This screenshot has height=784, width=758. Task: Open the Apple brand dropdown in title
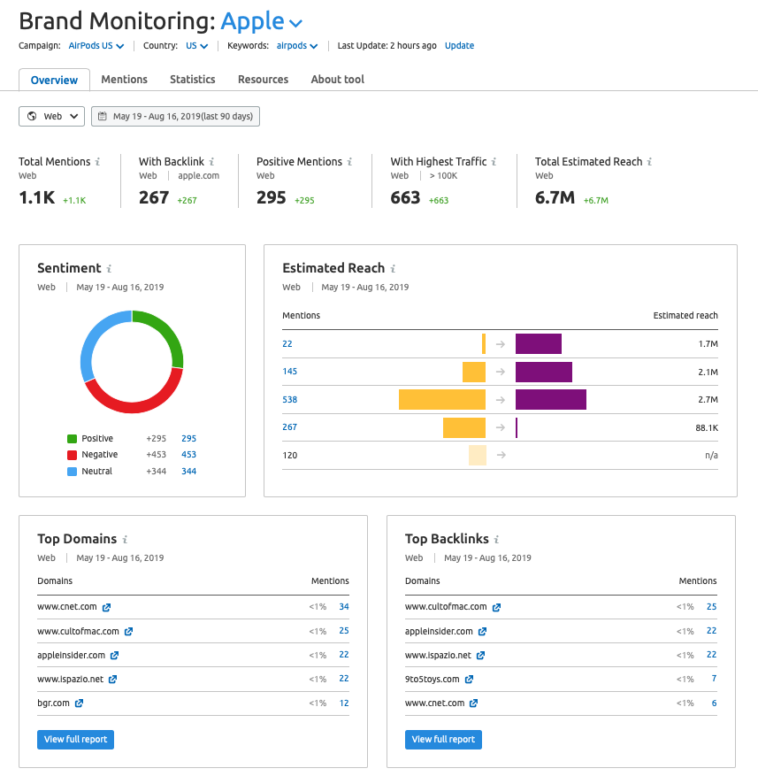tap(261, 21)
